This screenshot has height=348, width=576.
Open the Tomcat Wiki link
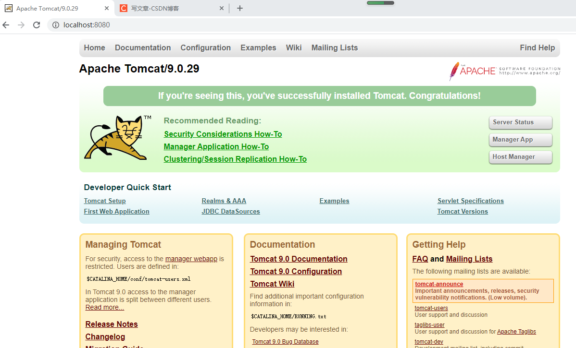point(272,284)
